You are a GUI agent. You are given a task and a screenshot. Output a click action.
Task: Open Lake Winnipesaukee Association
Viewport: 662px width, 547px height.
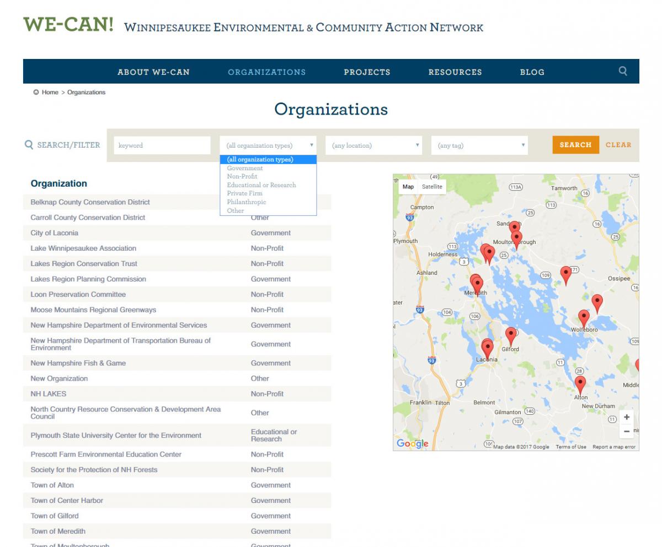[83, 248]
